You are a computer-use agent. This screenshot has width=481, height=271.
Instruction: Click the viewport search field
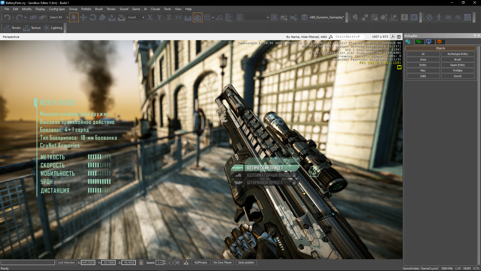[348, 37]
